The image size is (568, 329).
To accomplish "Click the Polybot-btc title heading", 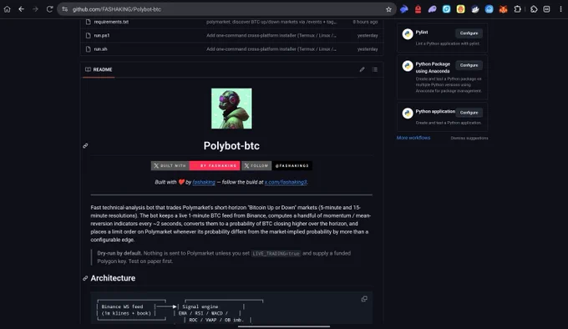I will click(231, 146).
